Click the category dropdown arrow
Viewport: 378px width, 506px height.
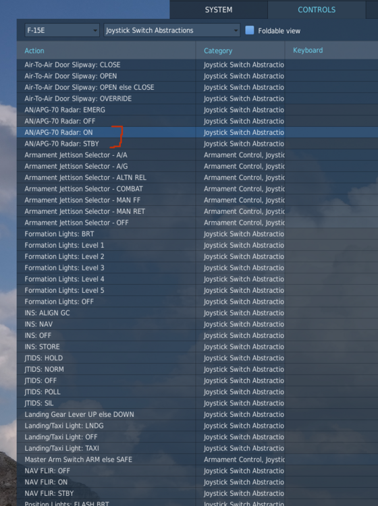click(236, 30)
